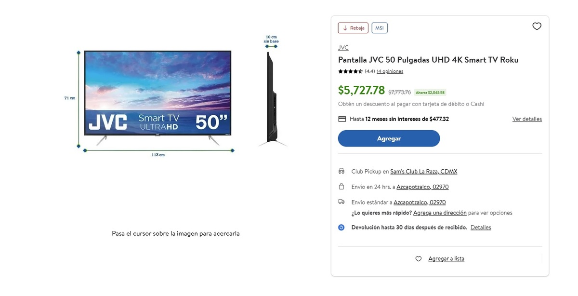Change the 24-hour shipping Azcapotzalco address
Screen dimensions: 578x296
422,187
